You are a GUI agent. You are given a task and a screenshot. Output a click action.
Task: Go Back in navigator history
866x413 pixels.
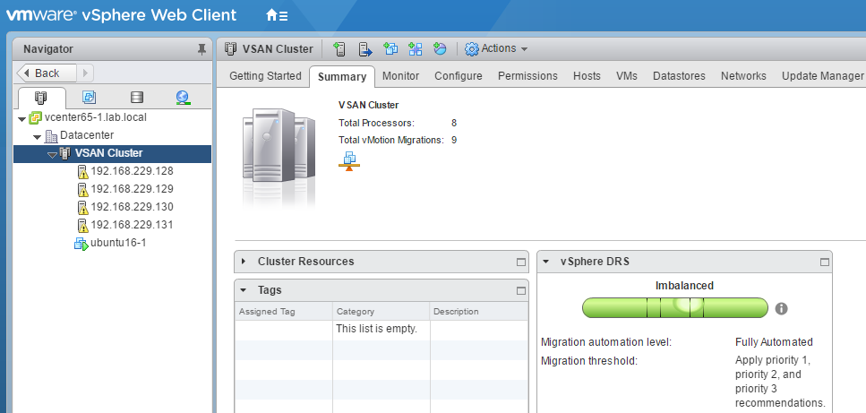click(47, 73)
